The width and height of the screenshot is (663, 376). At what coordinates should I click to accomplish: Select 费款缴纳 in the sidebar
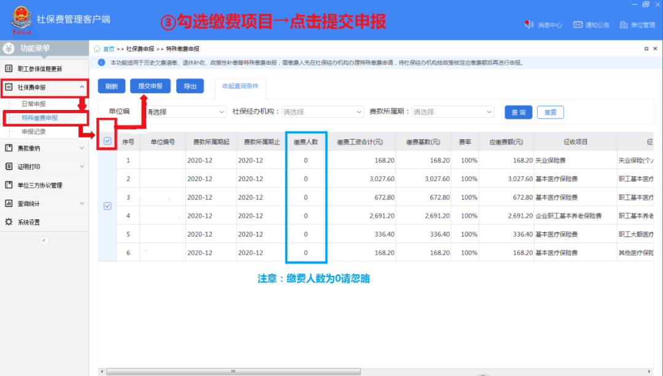point(43,147)
